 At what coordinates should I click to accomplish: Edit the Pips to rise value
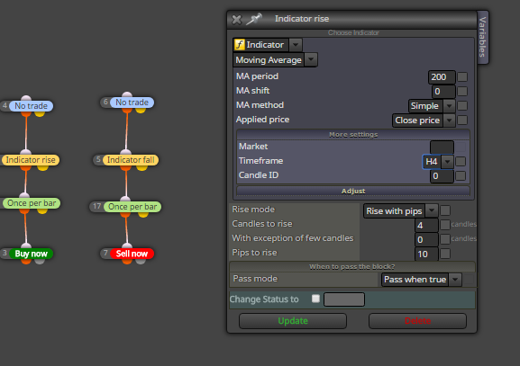click(426, 254)
